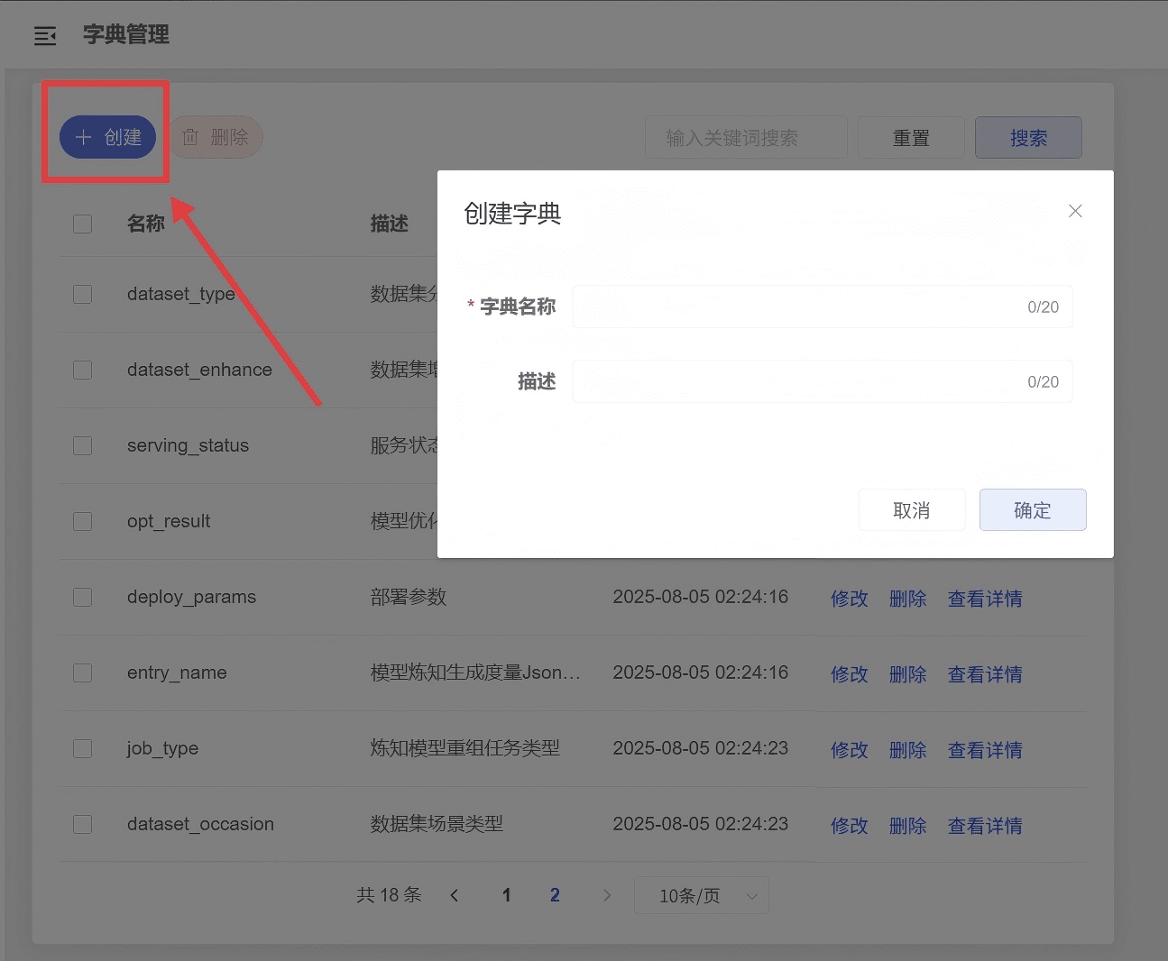This screenshot has width=1168, height=961.
Task: Cancel dialog with 取消 button
Action: (911, 510)
